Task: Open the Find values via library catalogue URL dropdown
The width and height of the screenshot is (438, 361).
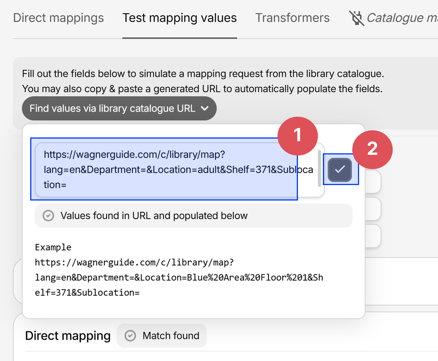Action: 119,108
